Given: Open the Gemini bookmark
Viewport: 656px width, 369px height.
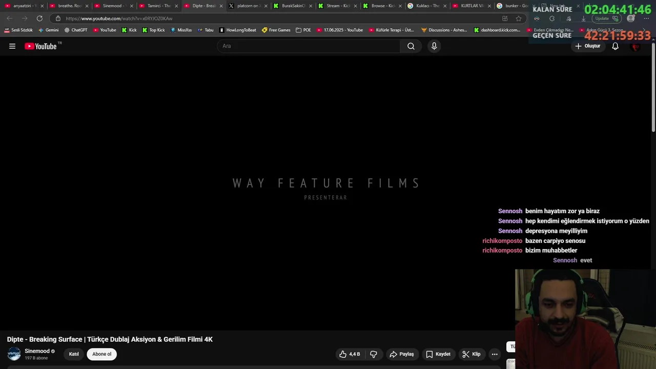Looking at the screenshot, I should (x=48, y=30).
